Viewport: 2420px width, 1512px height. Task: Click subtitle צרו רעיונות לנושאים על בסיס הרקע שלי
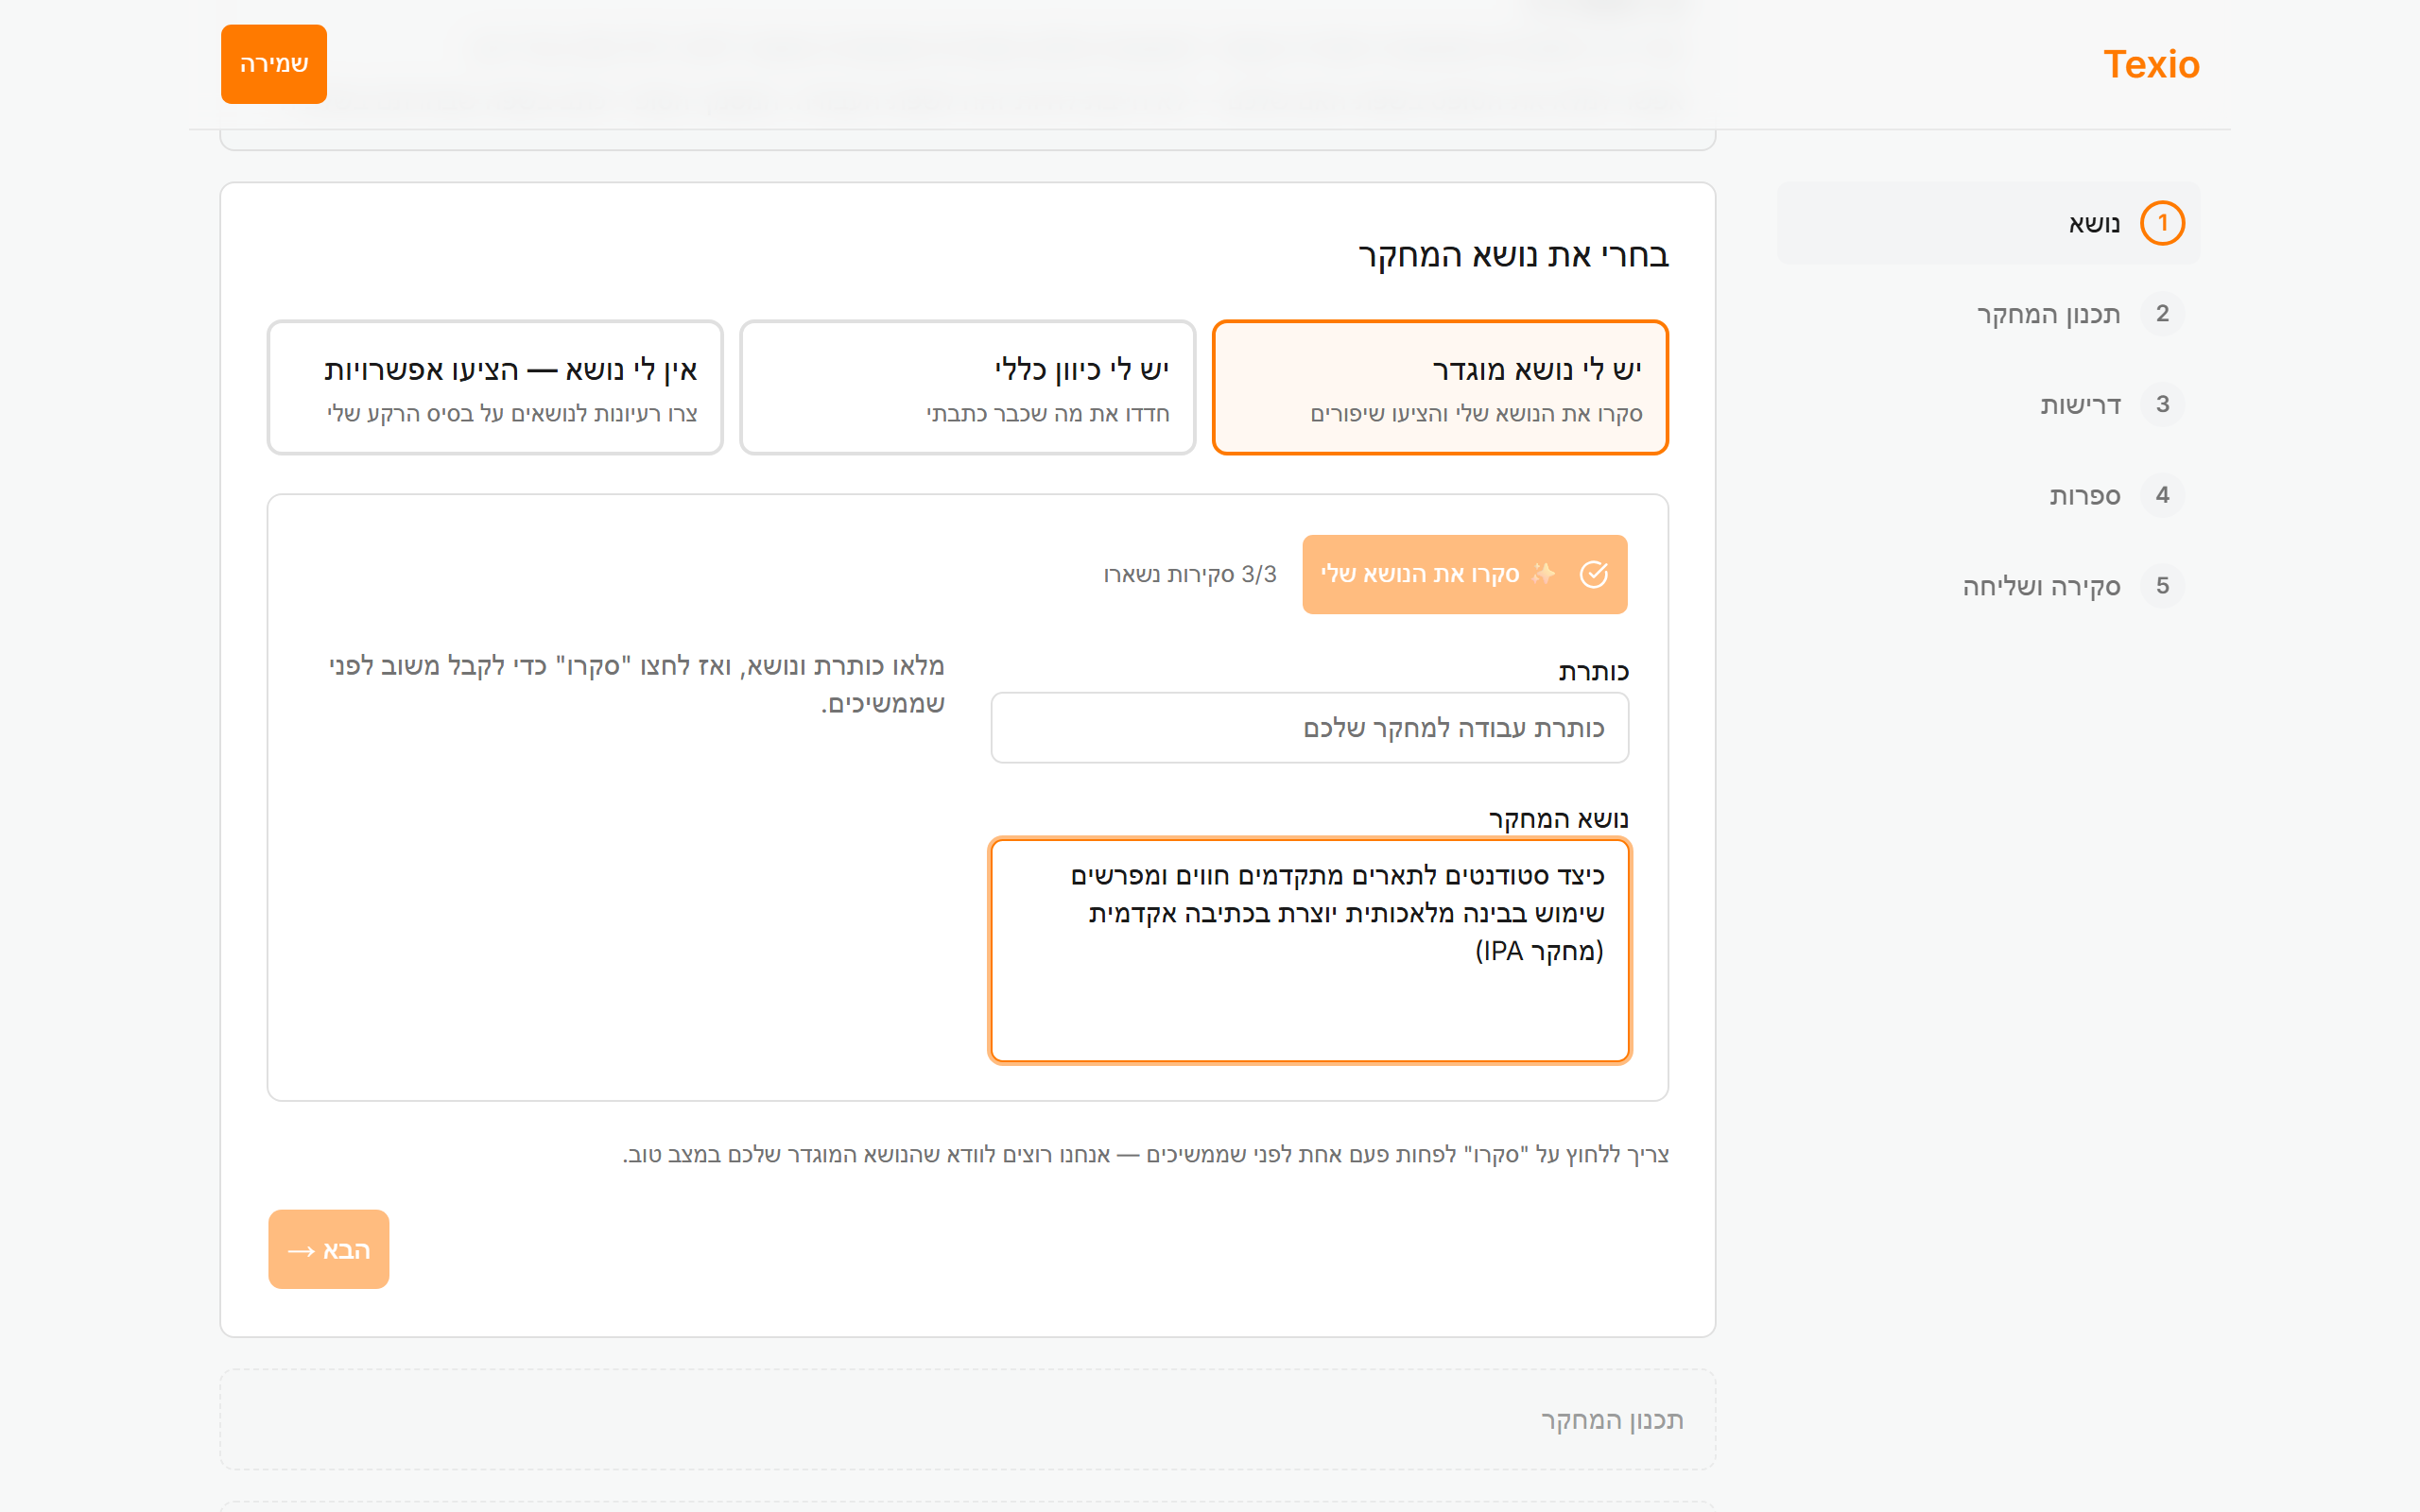tap(512, 414)
